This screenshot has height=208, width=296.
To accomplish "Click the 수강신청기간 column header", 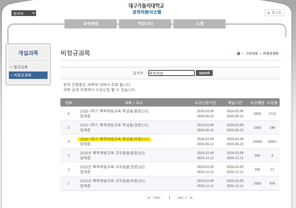I will click(205, 103).
